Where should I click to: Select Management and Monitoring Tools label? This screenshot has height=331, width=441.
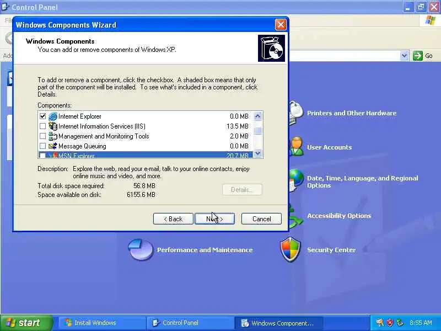pos(104,136)
